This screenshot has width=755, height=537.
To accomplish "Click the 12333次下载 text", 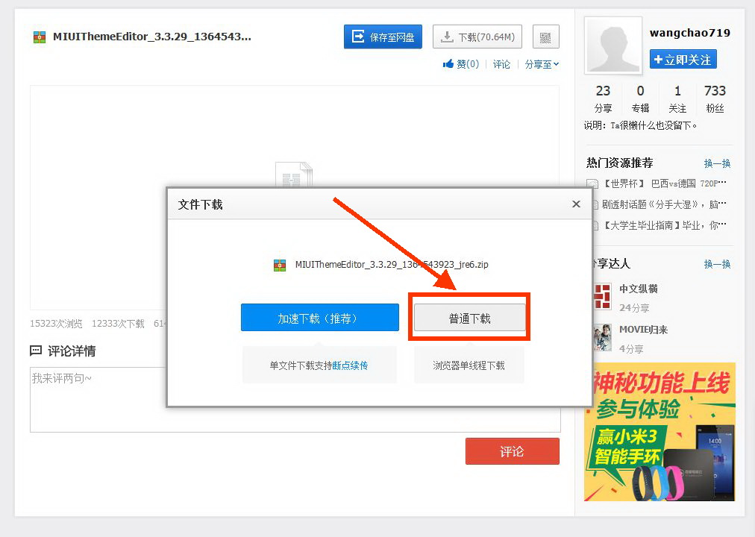I will click(x=118, y=324).
